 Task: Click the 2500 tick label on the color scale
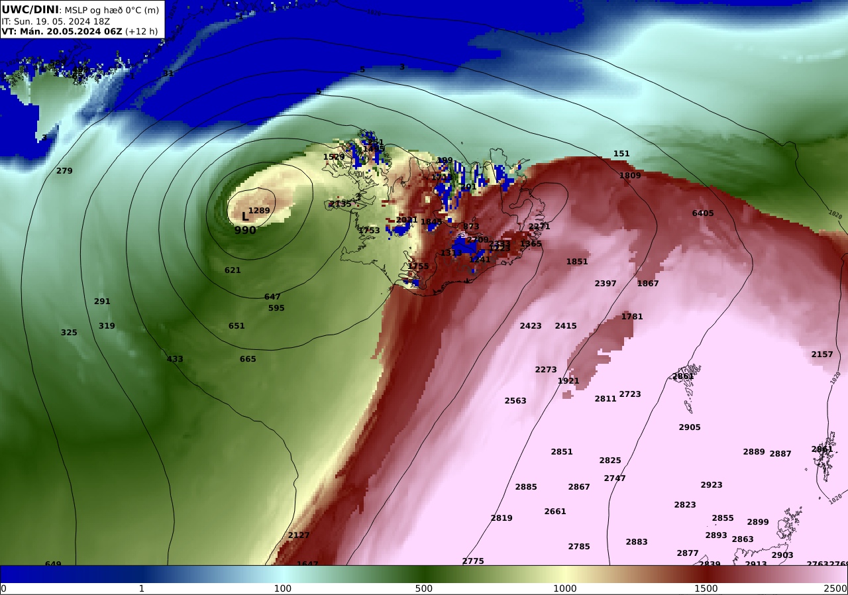click(837, 588)
